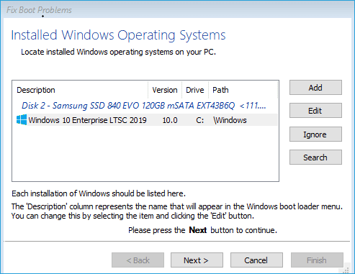
Task: Continue with the Next > button
Action: tap(197, 260)
